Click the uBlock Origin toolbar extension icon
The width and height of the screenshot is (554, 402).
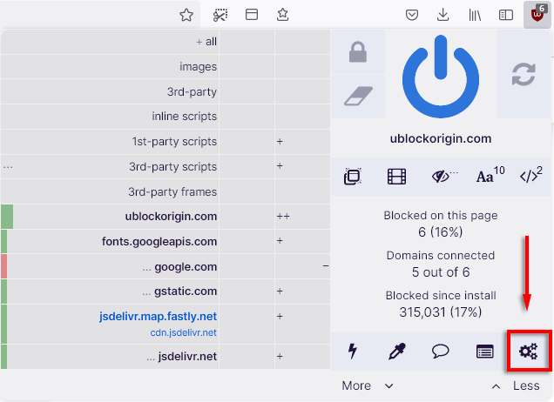point(537,15)
